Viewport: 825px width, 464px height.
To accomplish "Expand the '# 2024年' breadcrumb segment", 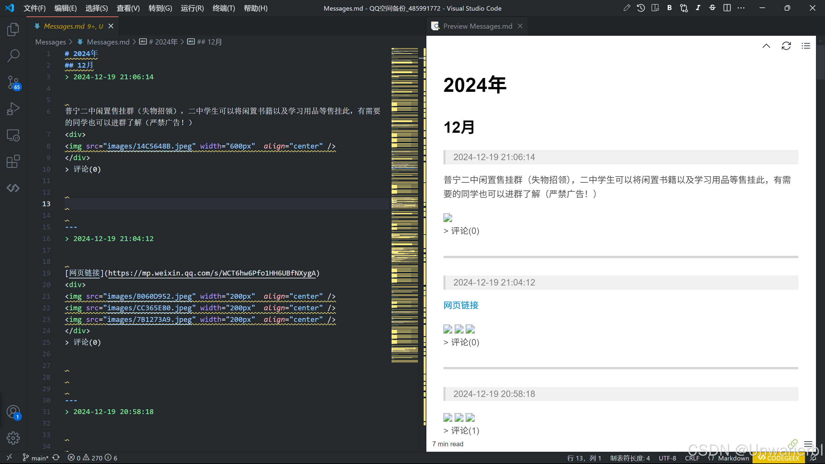I will (163, 42).
